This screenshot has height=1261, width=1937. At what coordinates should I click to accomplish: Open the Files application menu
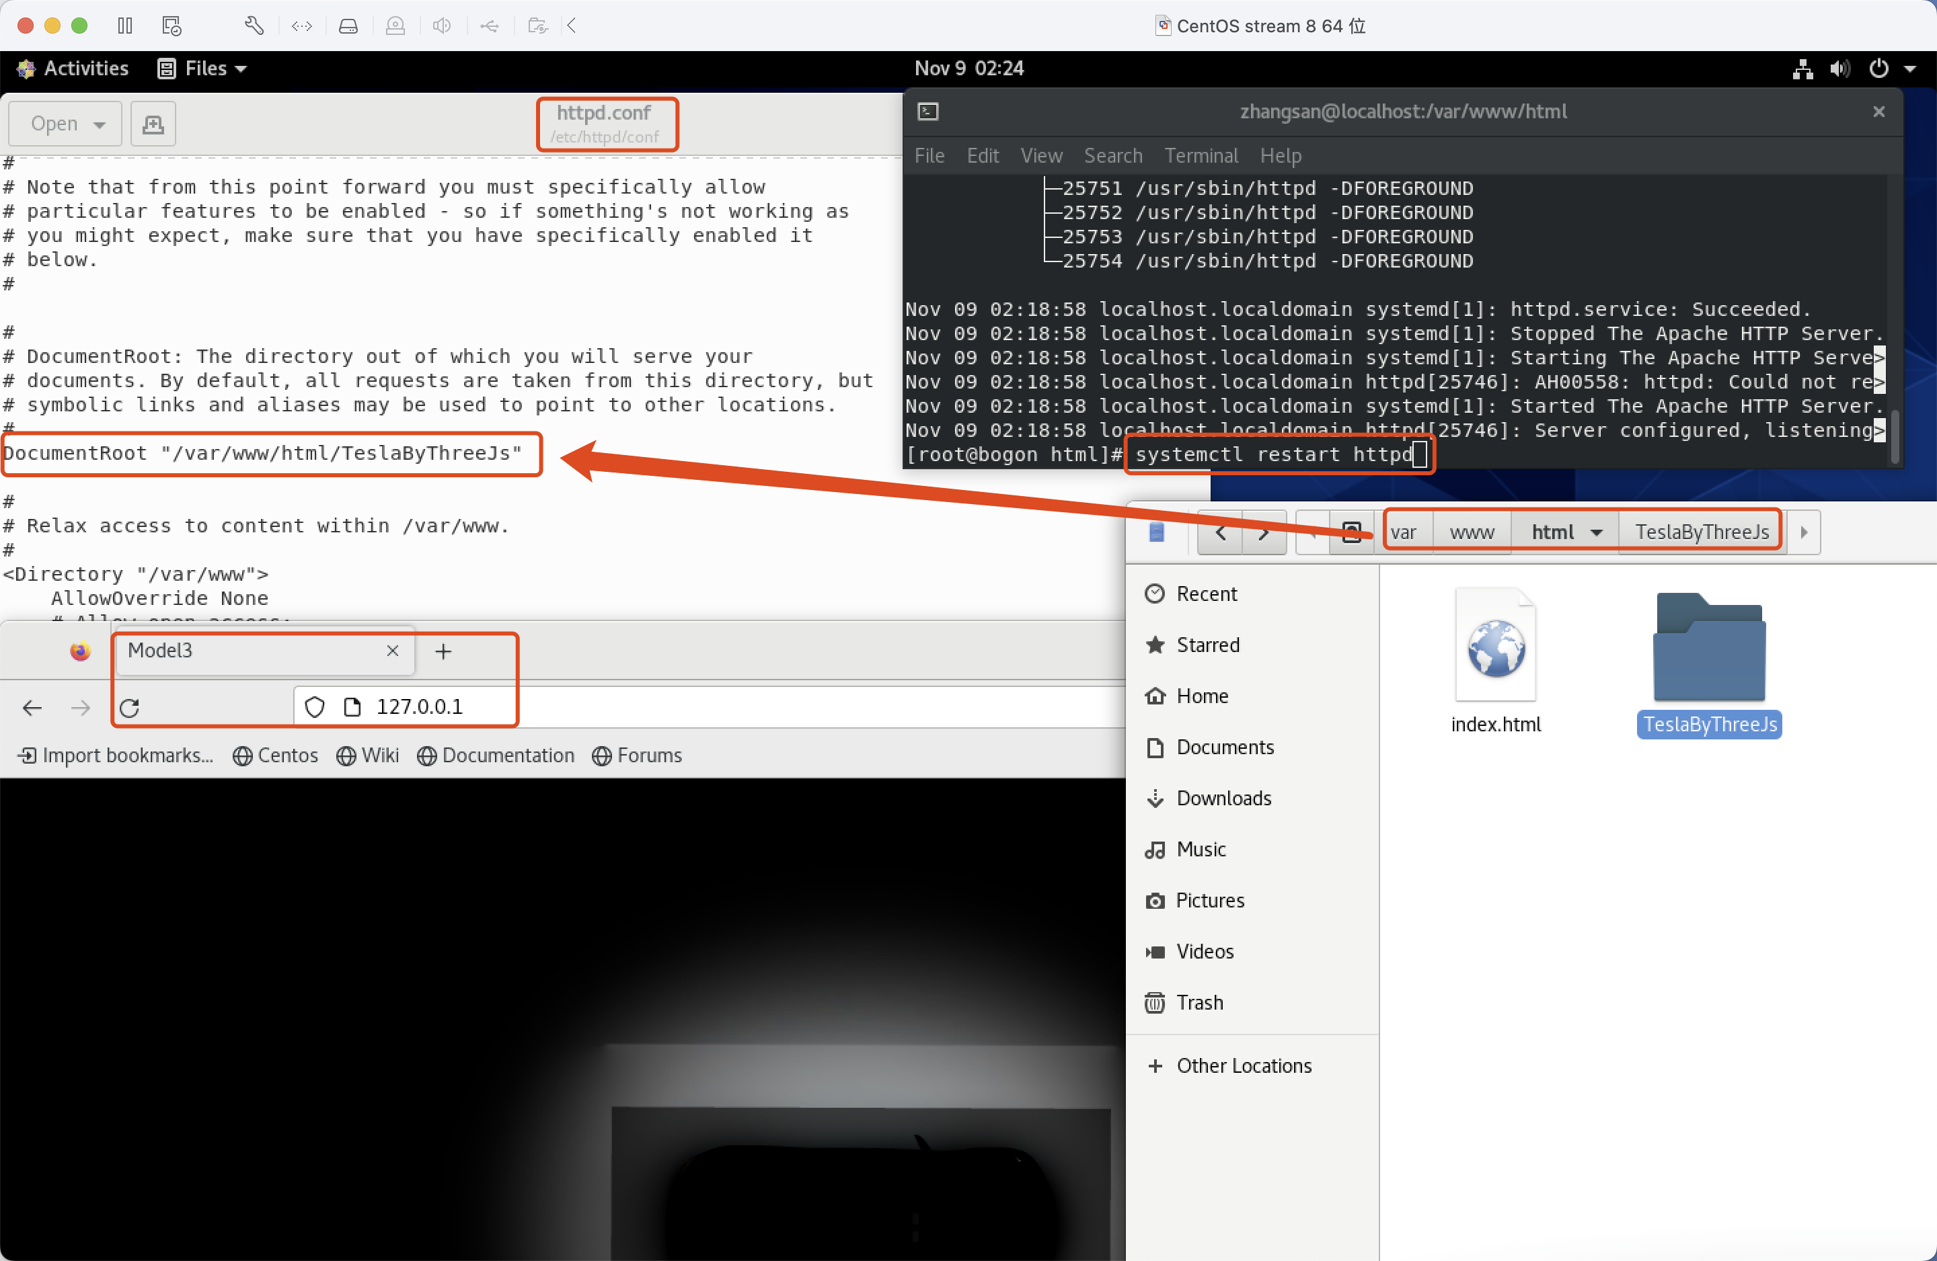coord(202,69)
